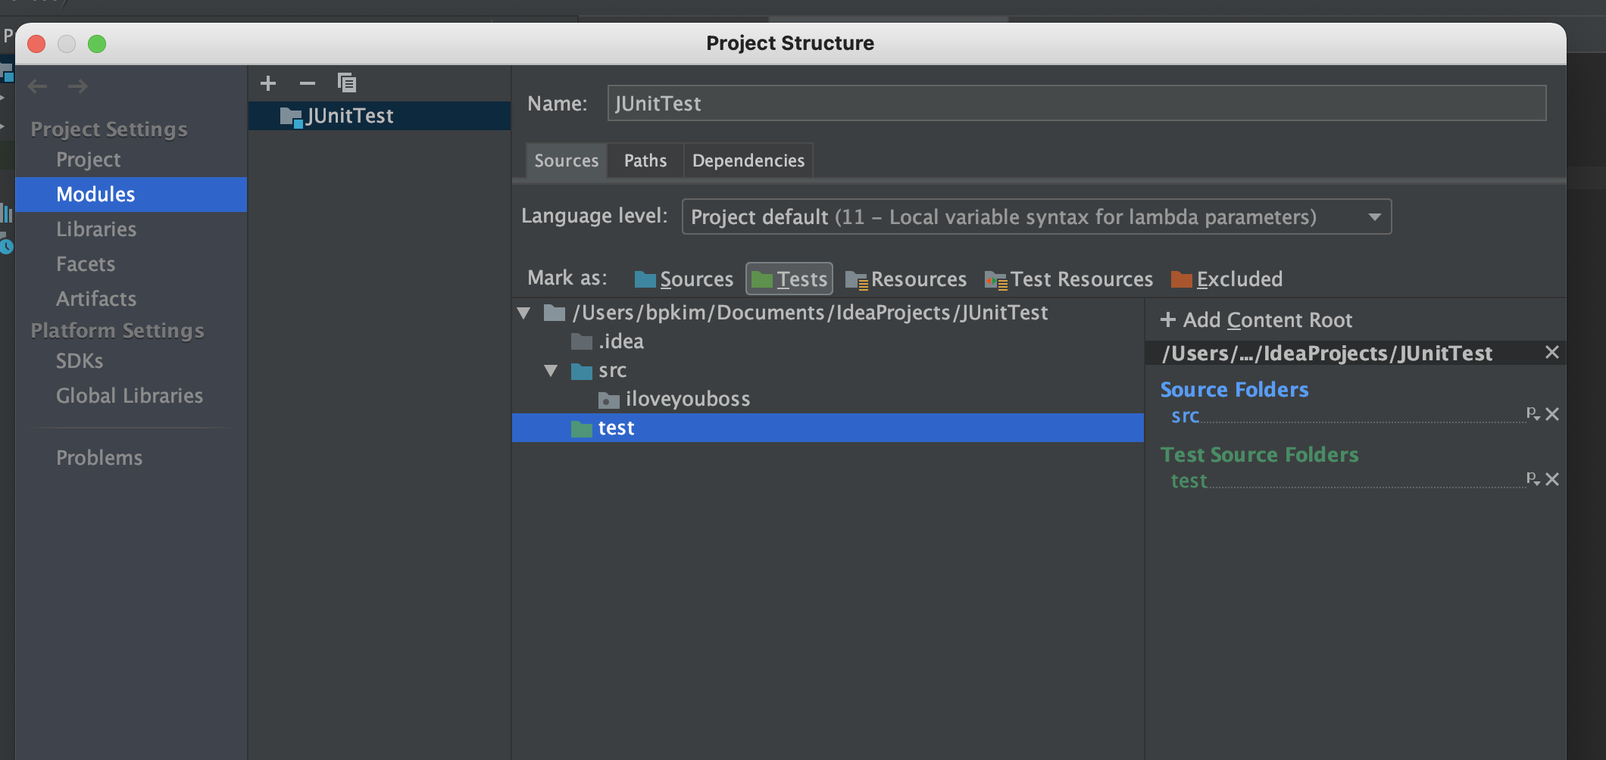Select Libraries in Project Settings
1606x760 pixels.
point(96,229)
